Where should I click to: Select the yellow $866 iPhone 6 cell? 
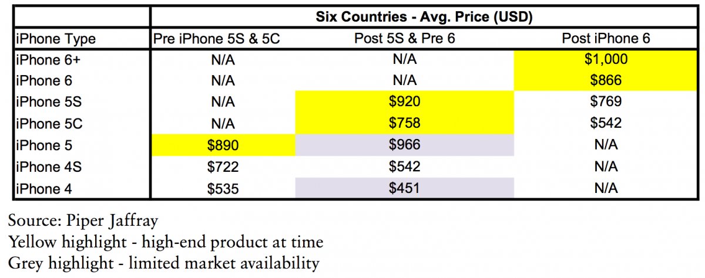607,80
